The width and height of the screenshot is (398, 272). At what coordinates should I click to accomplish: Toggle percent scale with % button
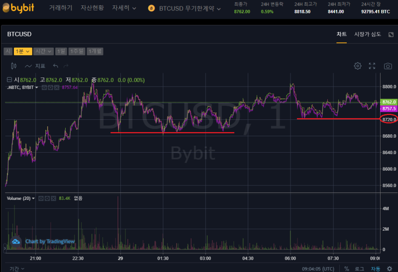point(347,269)
